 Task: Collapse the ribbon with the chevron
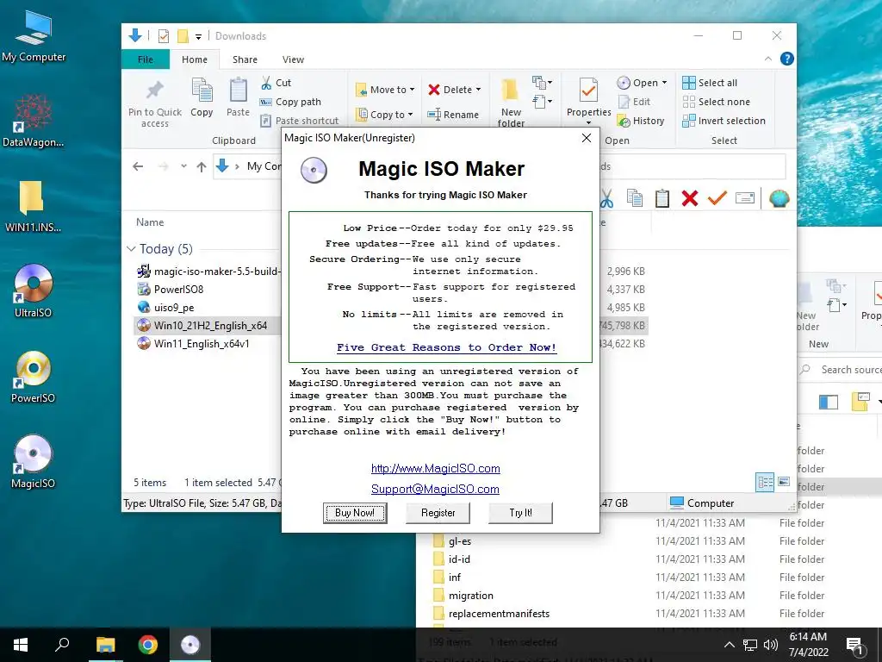coord(767,59)
